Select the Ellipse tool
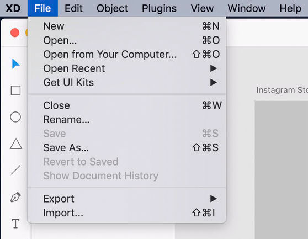Image resolution: width=308 pixels, height=239 pixels. [x=15, y=117]
